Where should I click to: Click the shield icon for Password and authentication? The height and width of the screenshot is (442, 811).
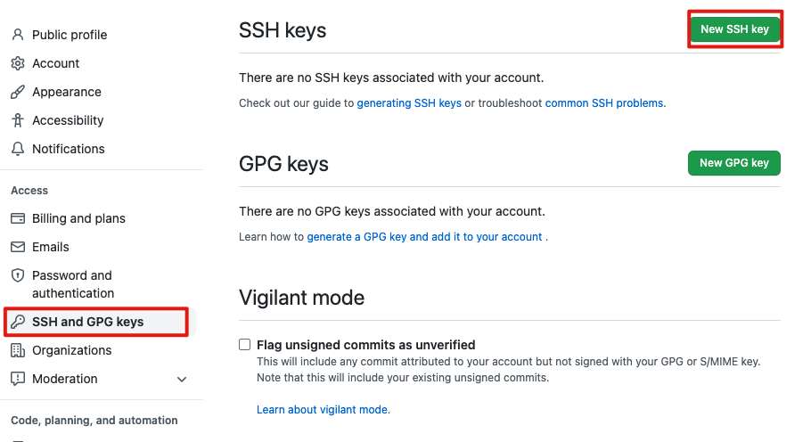coord(18,275)
